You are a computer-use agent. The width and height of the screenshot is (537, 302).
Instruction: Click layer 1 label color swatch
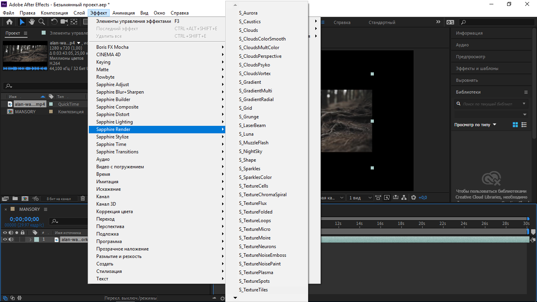[37, 239]
